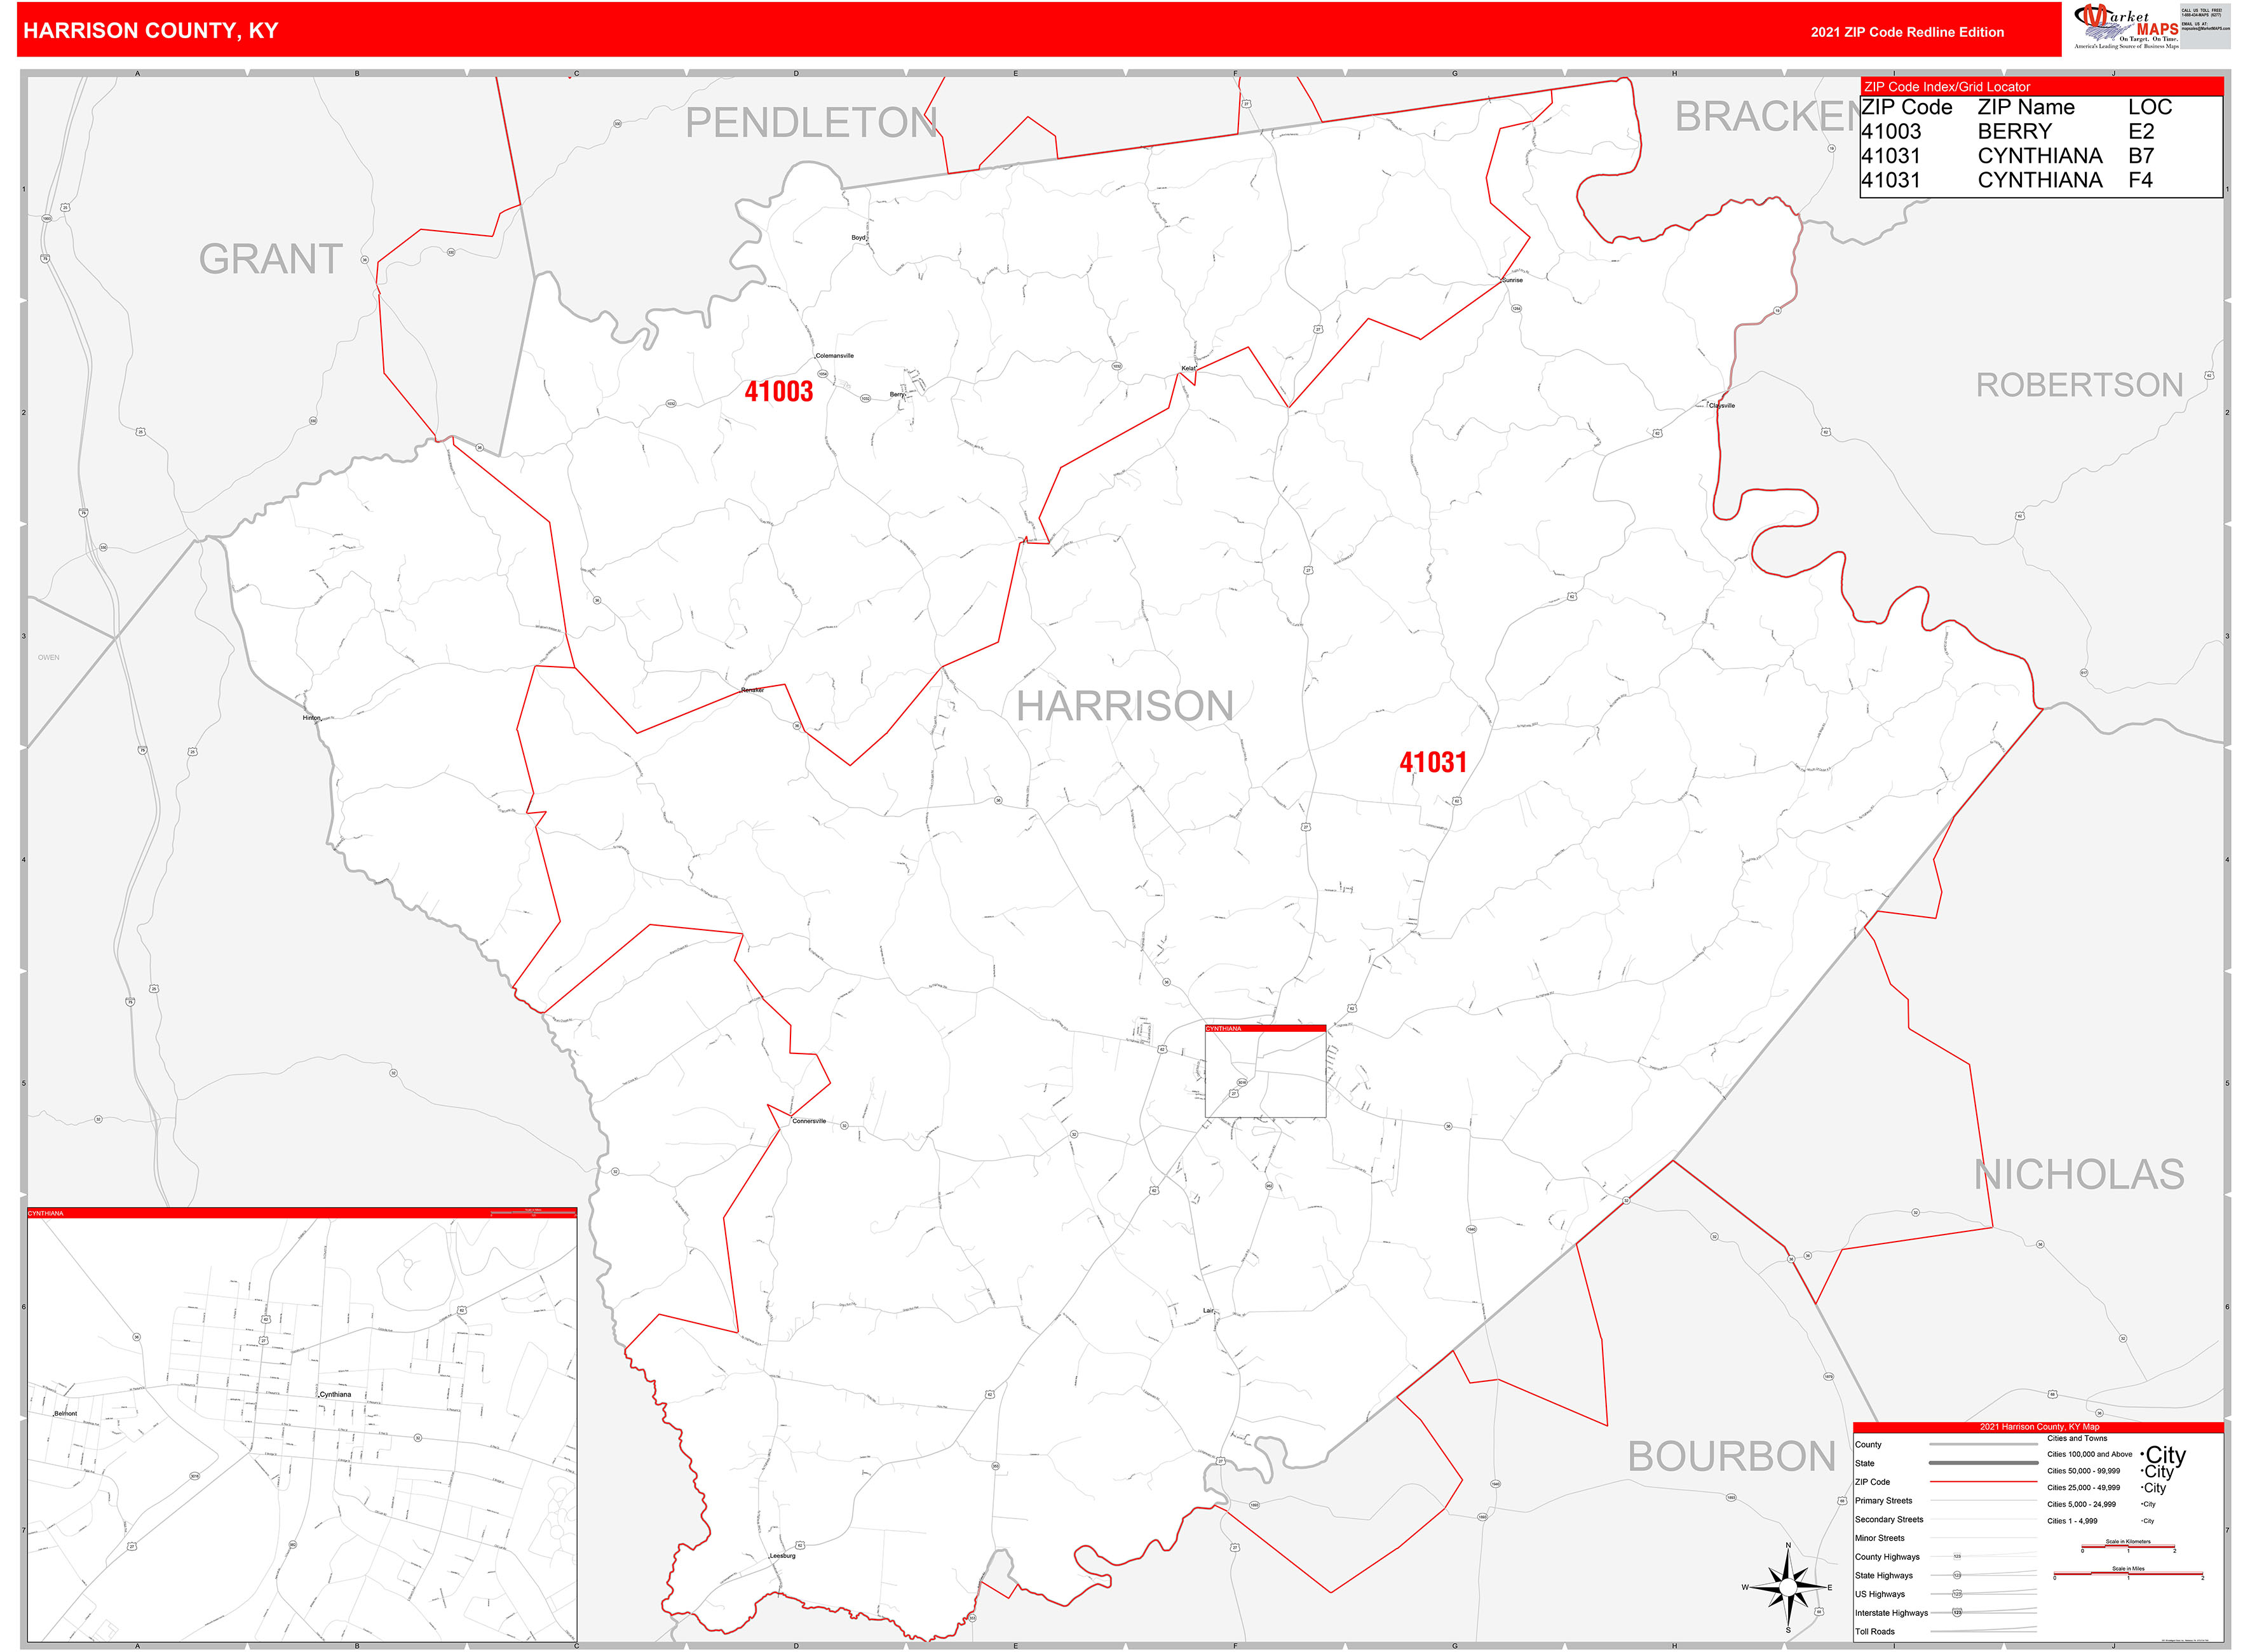
Task: Click the State Highways marker in legend
Action: coord(1957,1576)
